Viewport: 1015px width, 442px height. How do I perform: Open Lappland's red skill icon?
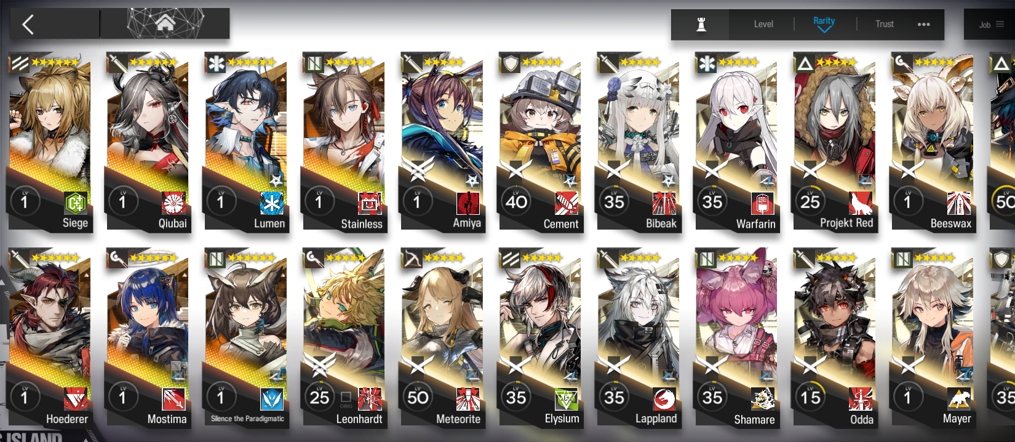click(664, 398)
